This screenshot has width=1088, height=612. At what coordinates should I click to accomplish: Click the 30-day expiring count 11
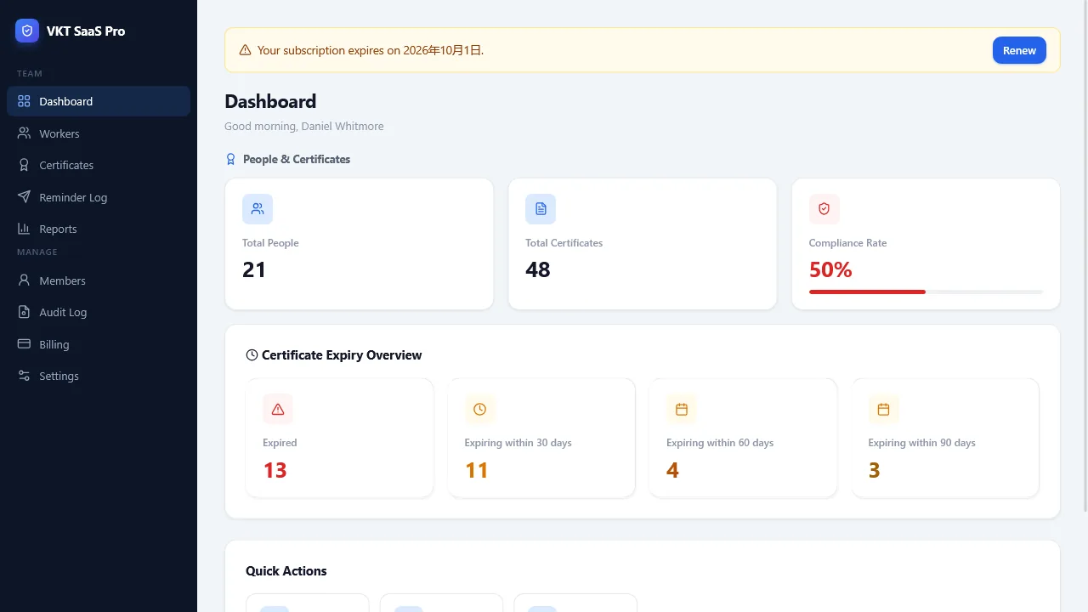click(x=476, y=470)
